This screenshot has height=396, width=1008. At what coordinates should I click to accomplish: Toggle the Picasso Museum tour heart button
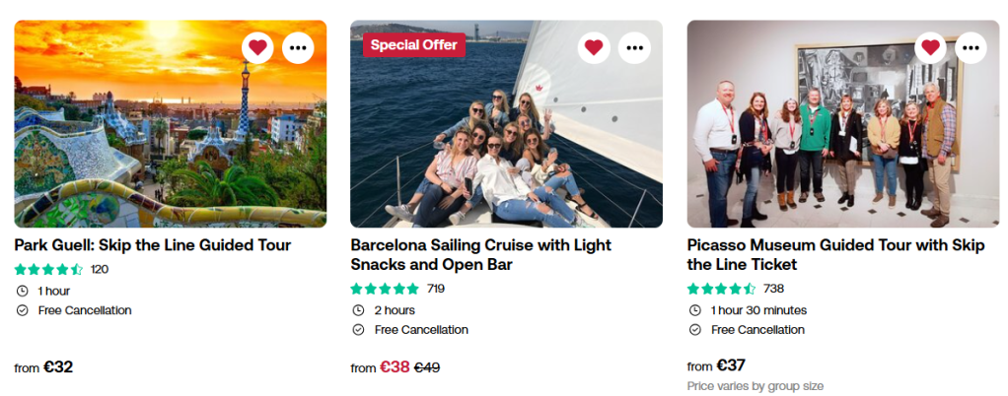pos(930,46)
